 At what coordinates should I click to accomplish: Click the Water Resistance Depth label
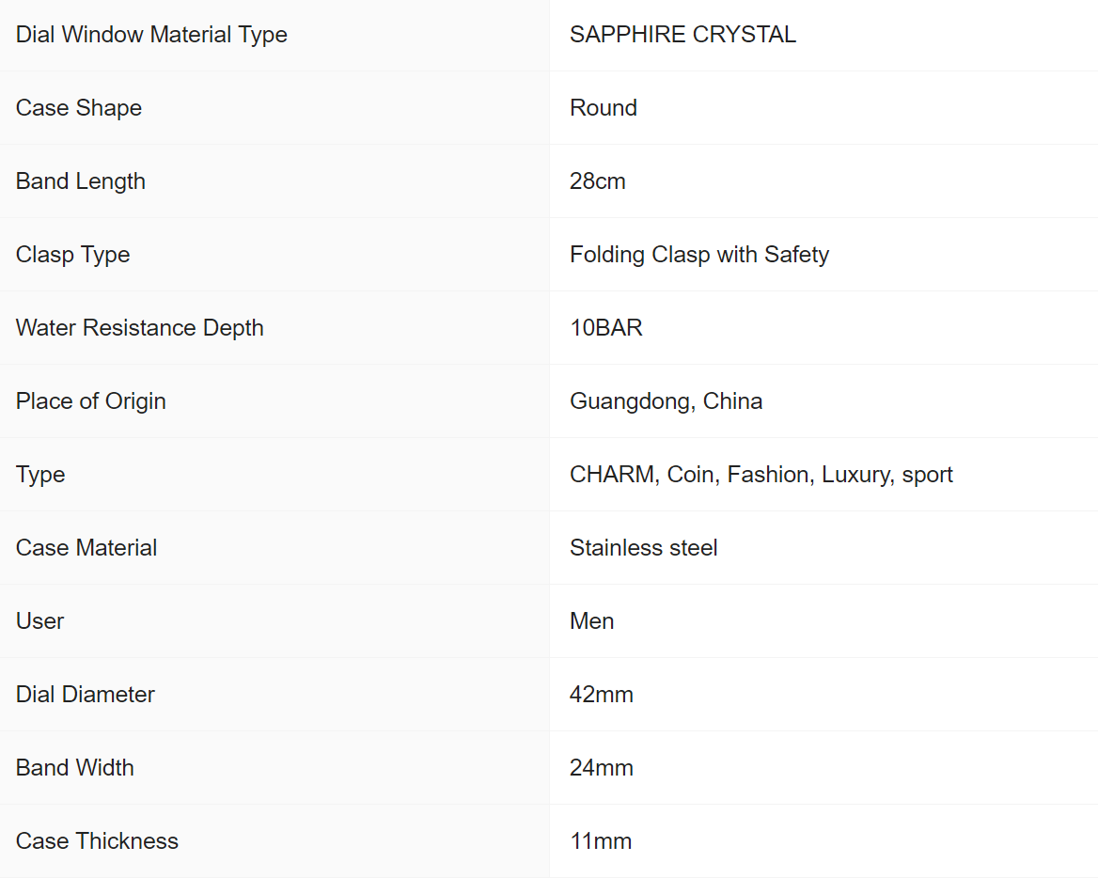coord(140,328)
